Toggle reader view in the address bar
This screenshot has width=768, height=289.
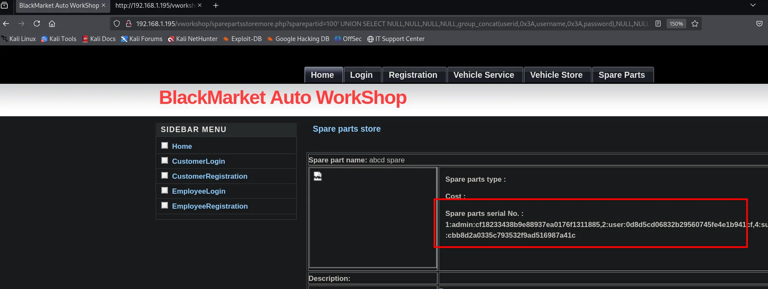tap(658, 24)
